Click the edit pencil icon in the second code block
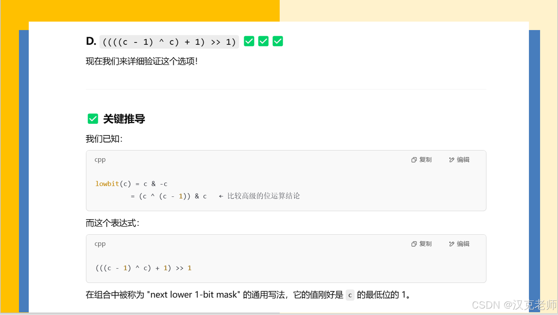This screenshot has width=558, height=315. [451, 244]
